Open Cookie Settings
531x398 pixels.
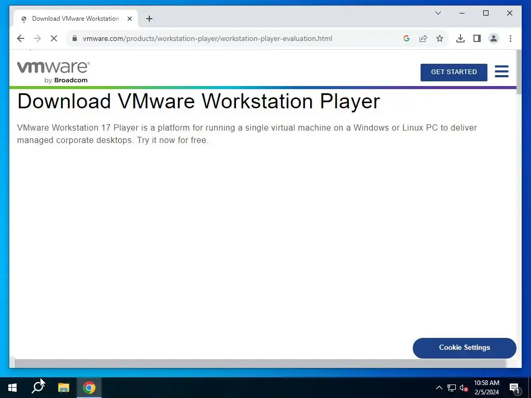pos(464,348)
